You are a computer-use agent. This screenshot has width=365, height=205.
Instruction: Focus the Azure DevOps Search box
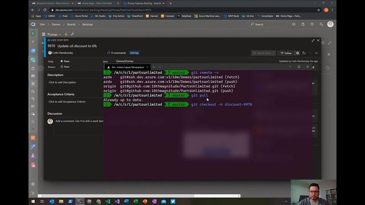click(x=268, y=24)
